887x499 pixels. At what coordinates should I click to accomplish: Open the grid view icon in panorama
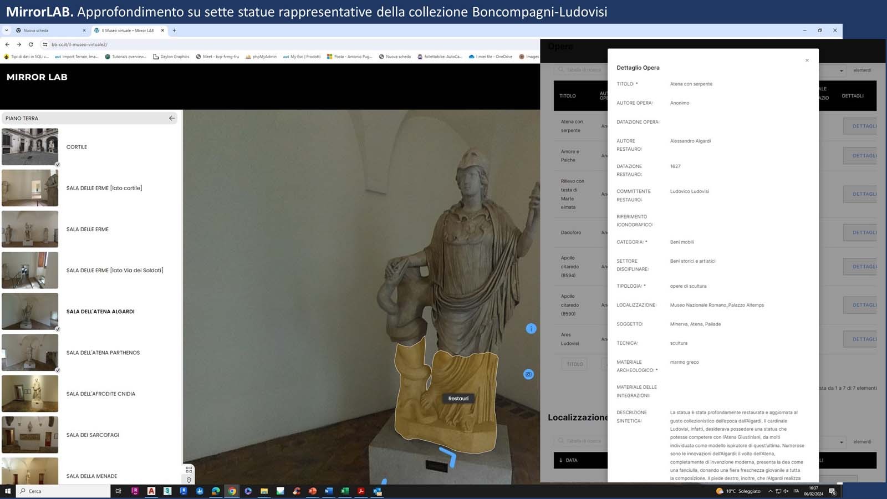point(189,470)
